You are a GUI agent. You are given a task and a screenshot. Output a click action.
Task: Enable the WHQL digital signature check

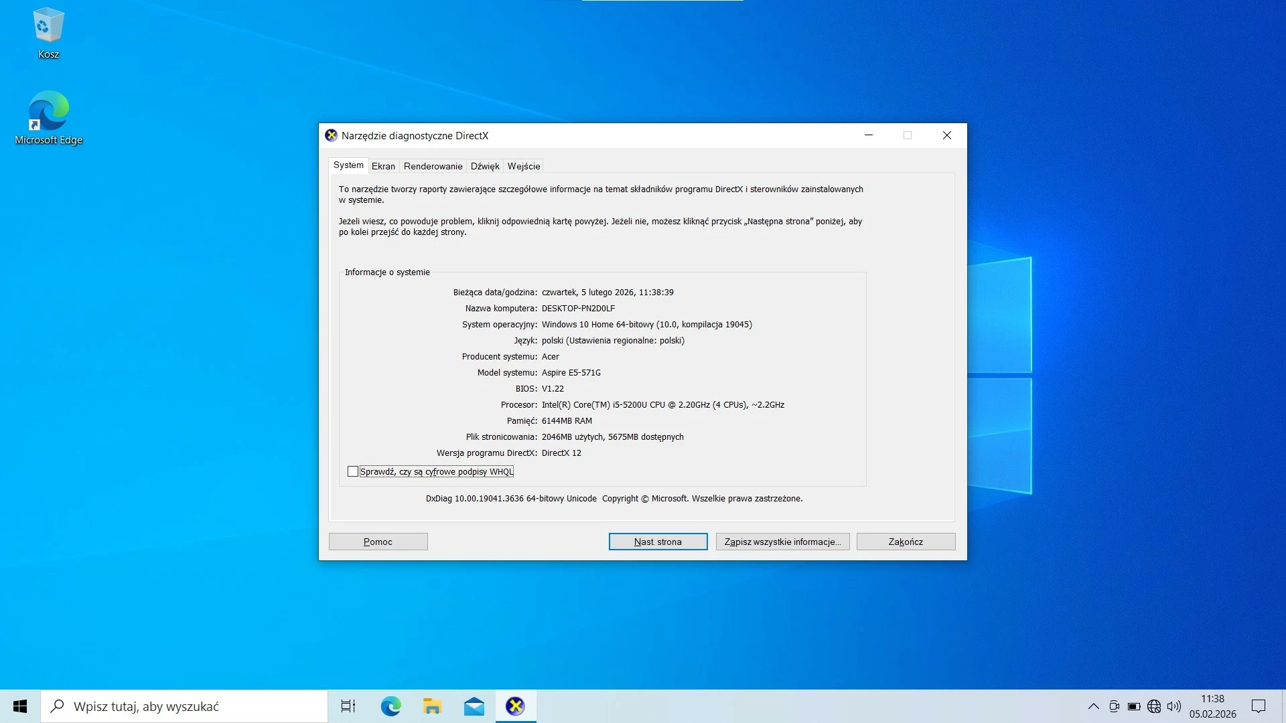coord(353,471)
